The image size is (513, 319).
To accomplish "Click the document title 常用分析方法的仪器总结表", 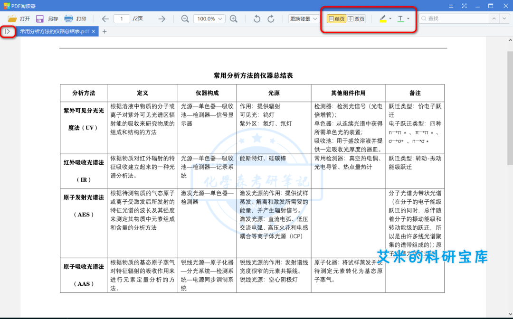I will coord(253,75).
